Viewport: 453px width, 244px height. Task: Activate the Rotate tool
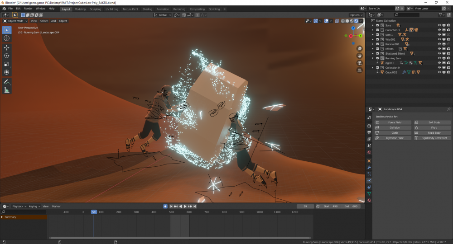(7, 56)
